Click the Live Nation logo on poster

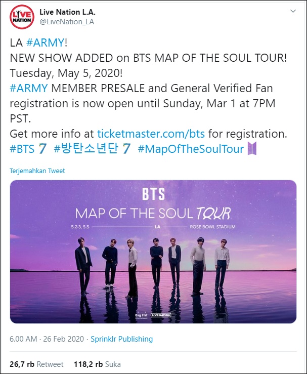click(x=161, y=315)
